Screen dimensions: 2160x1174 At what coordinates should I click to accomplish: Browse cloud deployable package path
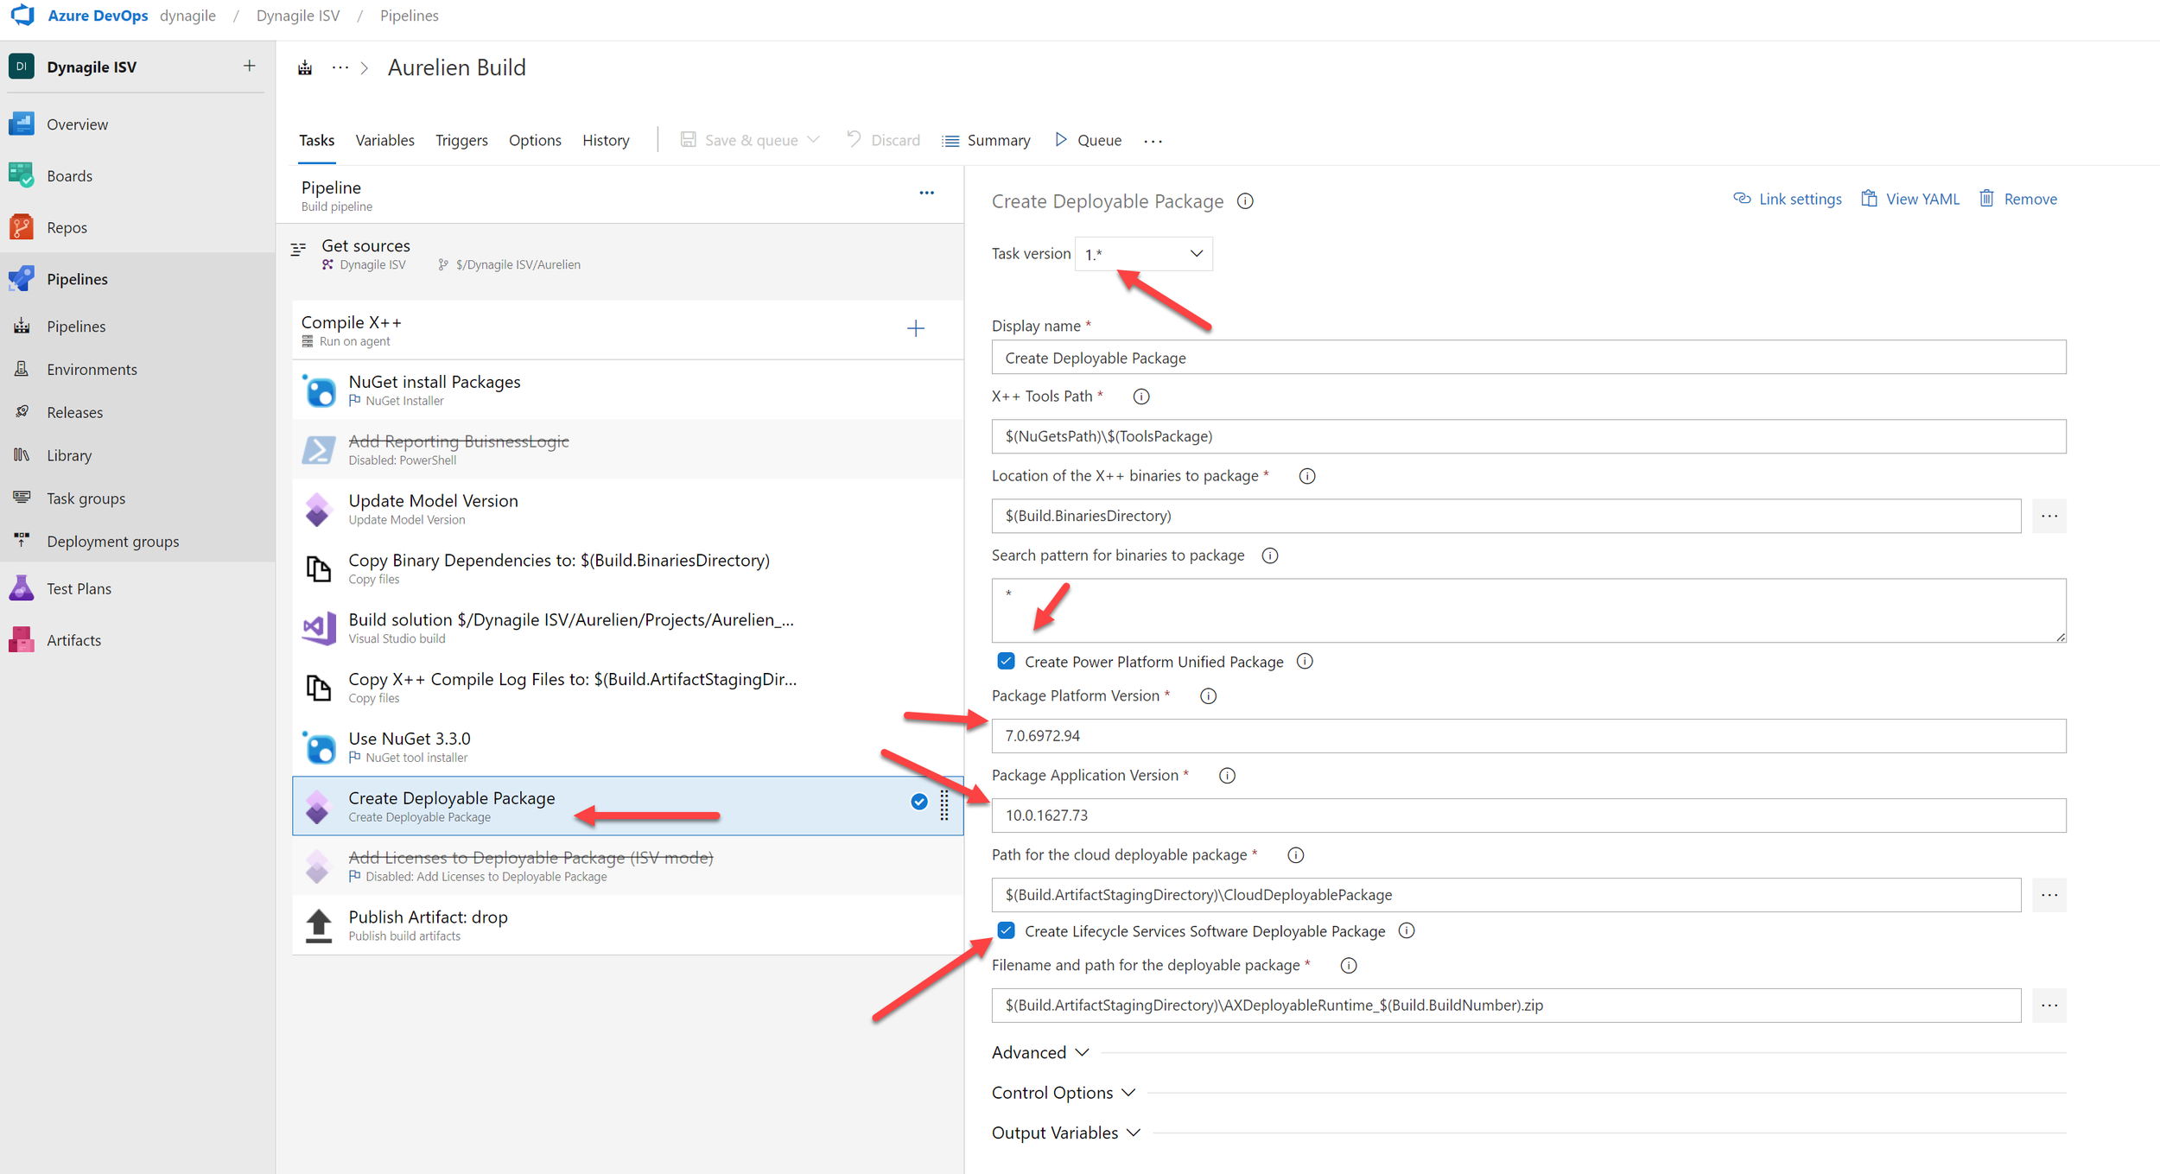2049,895
